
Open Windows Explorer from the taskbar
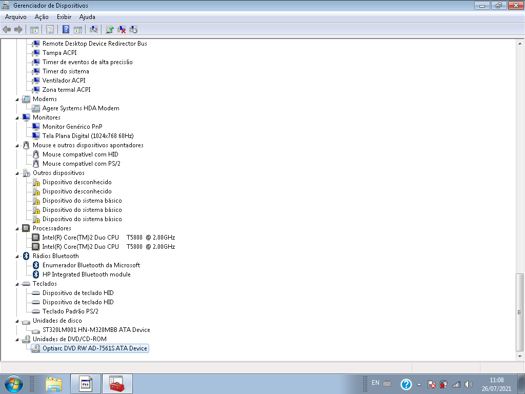point(54,384)
